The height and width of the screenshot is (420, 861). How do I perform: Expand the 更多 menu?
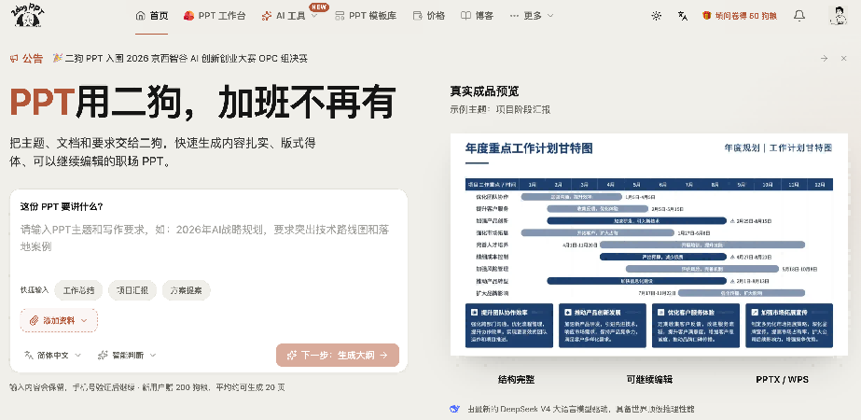coord(531,16)
